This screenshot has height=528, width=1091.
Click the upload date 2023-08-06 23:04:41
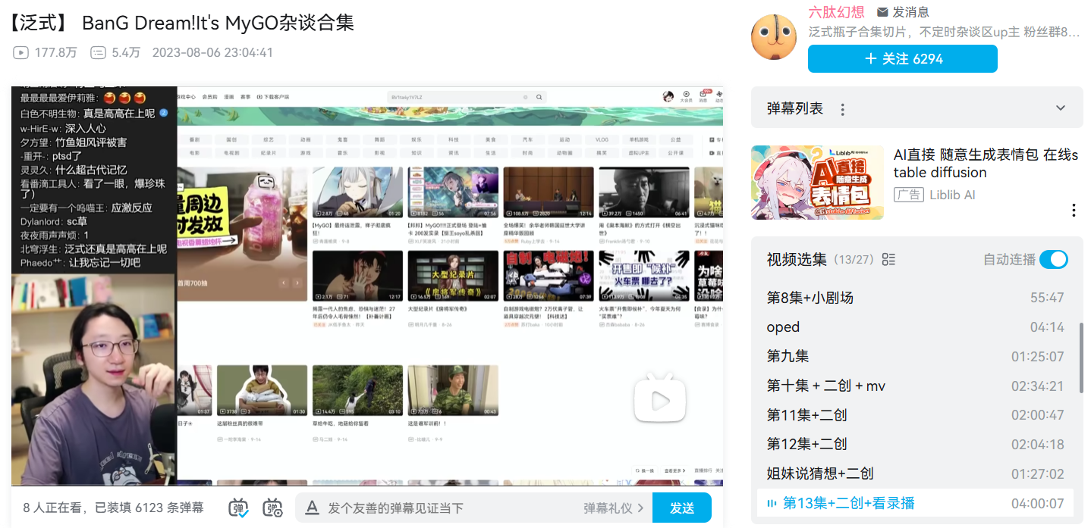pyautogui.click(x=212, y=52)
